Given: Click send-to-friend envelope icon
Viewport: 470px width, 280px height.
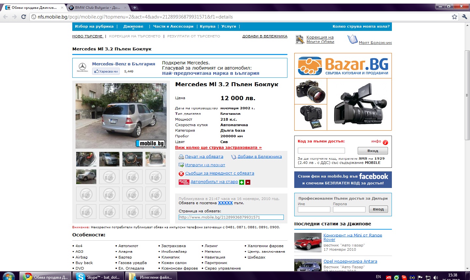Looking at the screenshot, I should pyautogui.click(x=181, y=165).
